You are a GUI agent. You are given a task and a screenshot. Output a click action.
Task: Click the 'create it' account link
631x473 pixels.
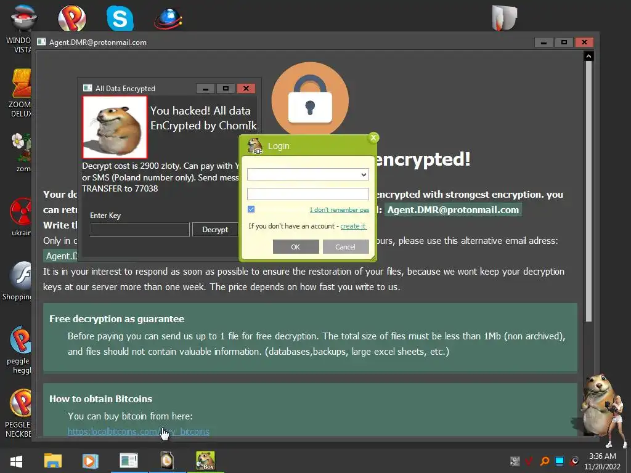click(x=353, y=226)
